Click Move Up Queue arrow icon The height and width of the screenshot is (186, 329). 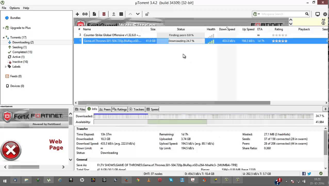click(x=130, y=14)
